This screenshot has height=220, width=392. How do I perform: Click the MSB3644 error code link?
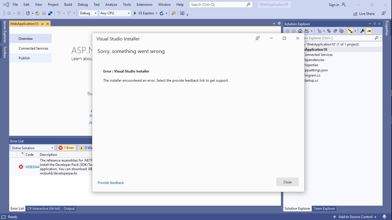pyautogui.click(x=32, y=167)
